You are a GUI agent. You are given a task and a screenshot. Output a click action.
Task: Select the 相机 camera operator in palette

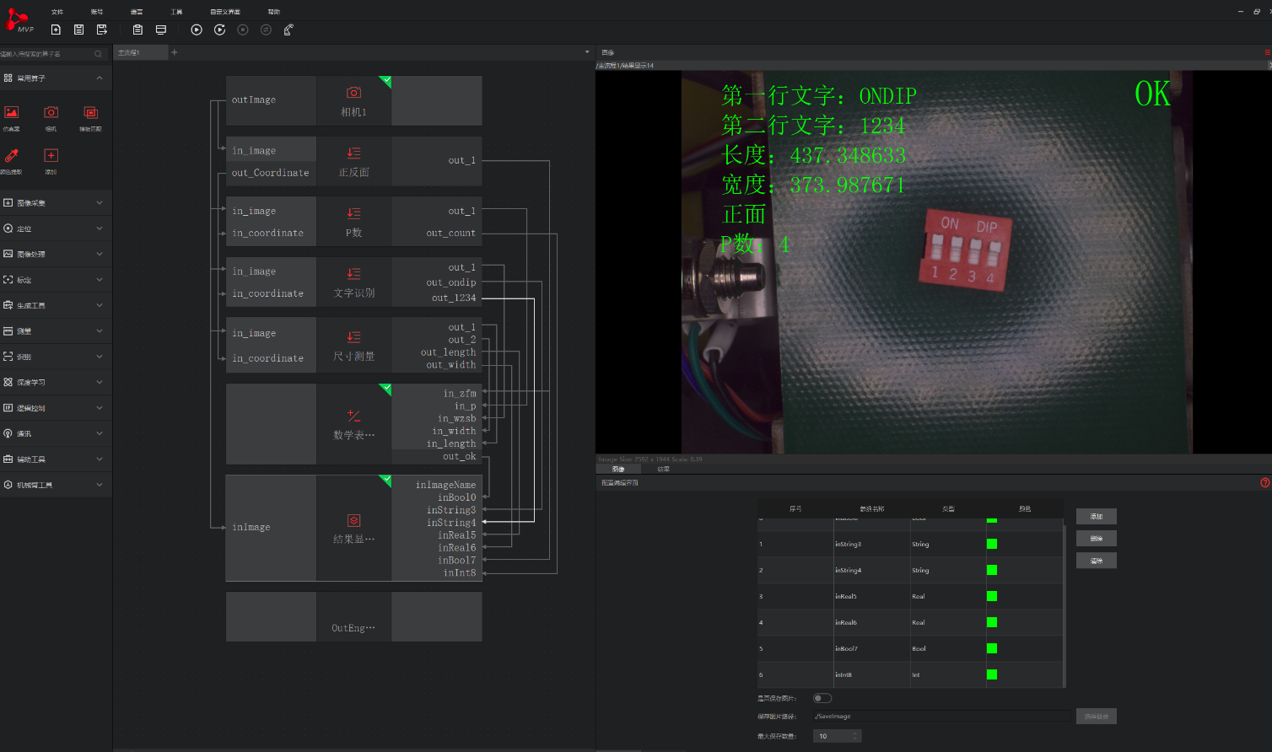click(51, 113)
